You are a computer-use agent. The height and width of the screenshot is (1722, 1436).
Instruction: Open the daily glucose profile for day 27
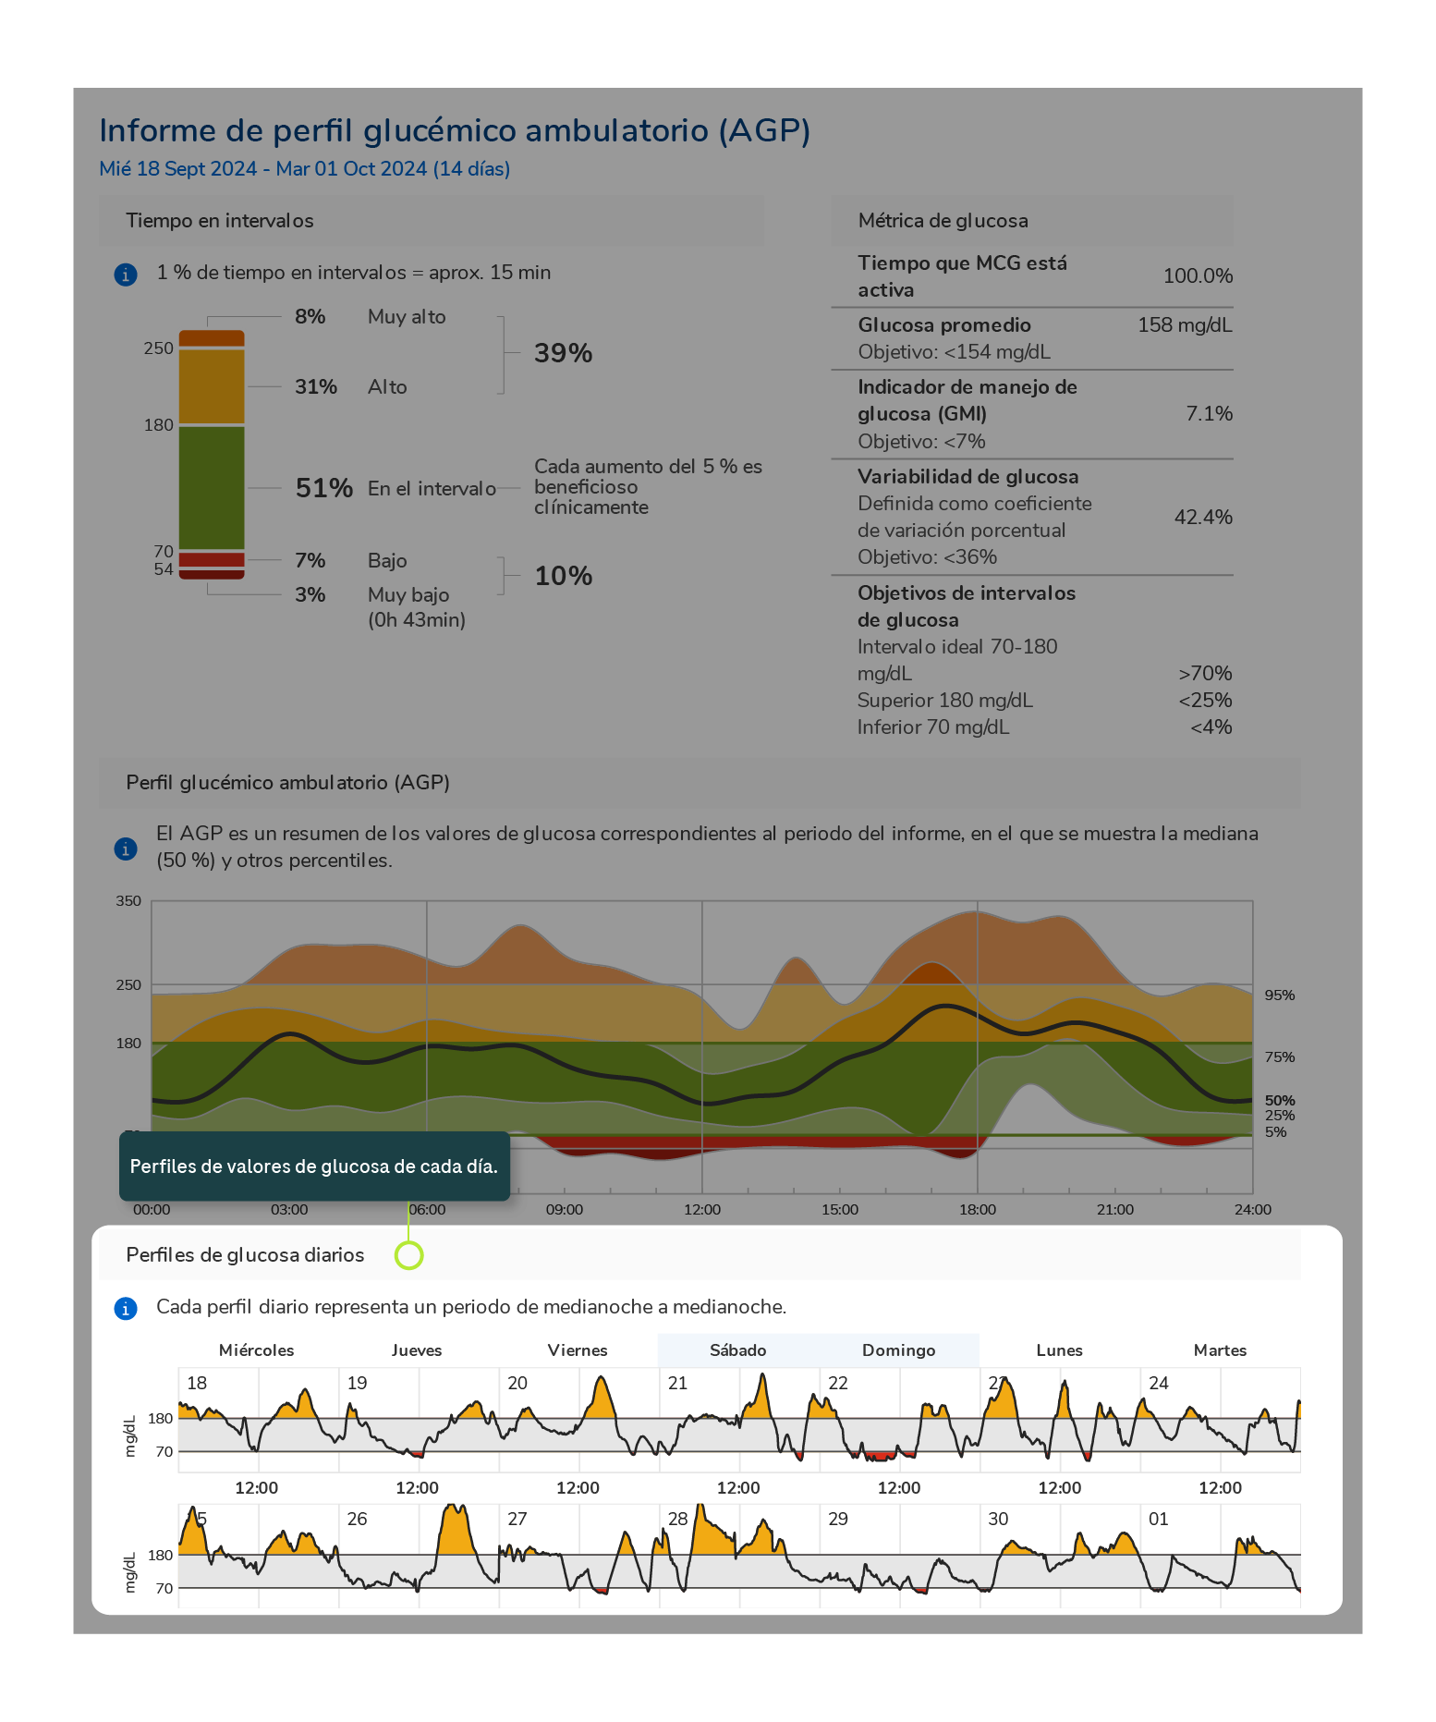(x=580, y=1556)
